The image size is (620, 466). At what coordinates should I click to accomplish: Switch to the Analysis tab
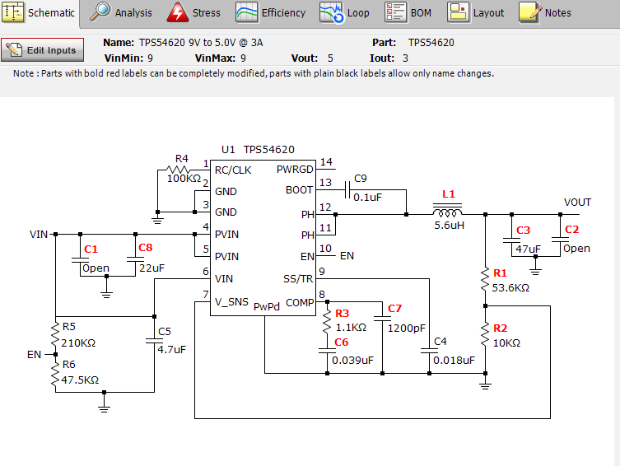[120, 13]
